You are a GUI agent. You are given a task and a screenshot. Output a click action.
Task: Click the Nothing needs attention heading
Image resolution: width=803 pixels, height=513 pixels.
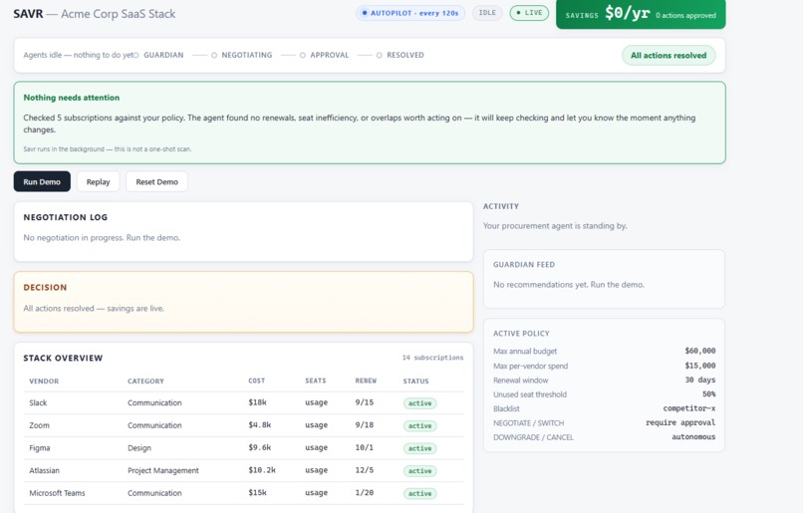pos(71,98)
